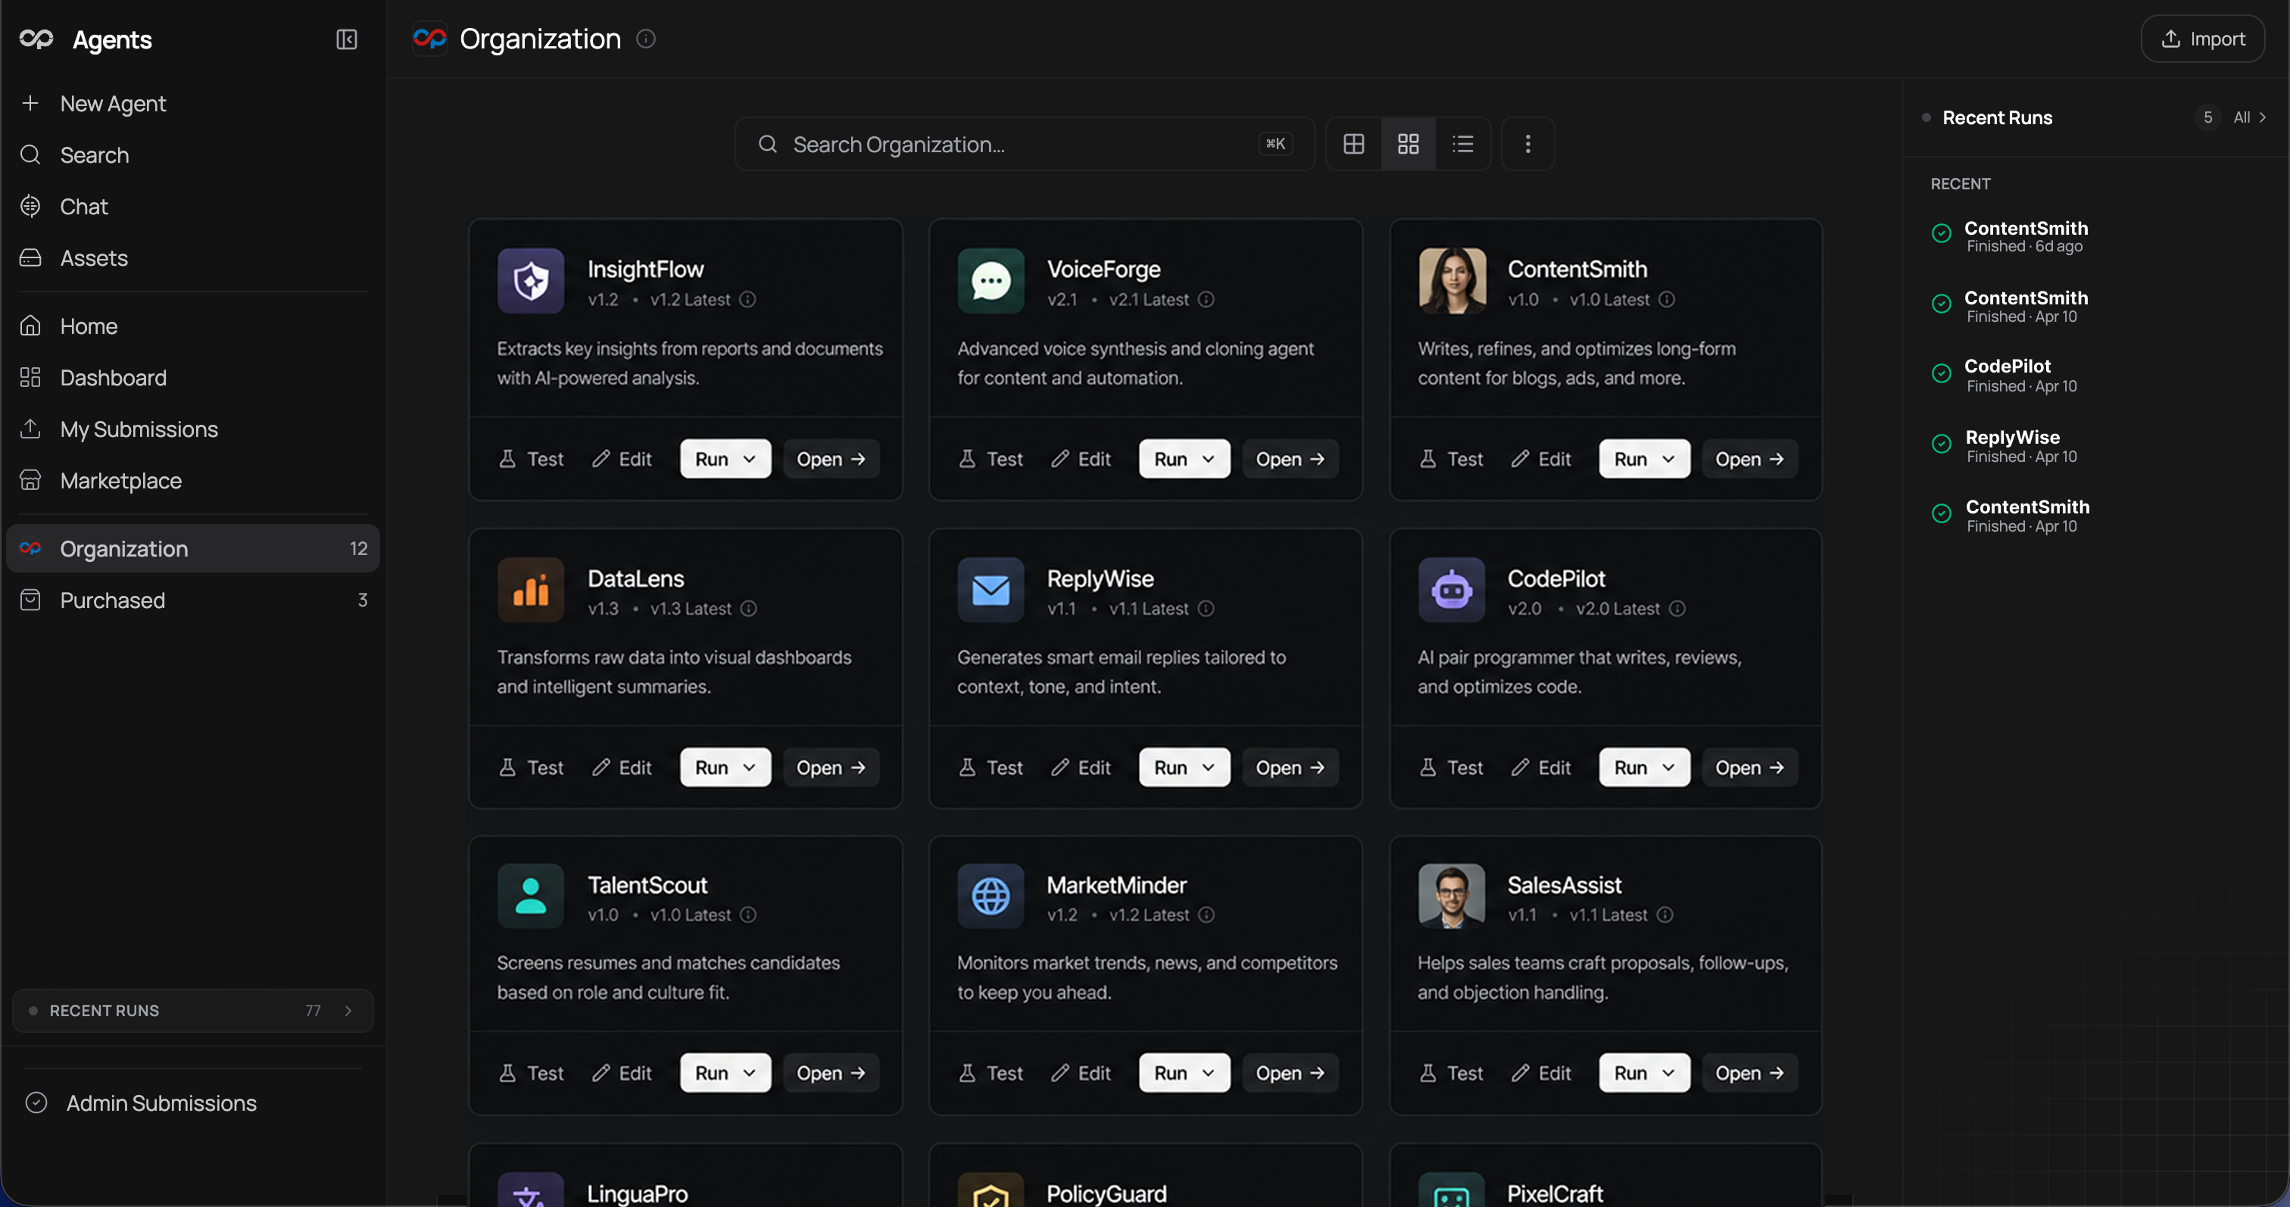The width and height of the screenshot is (2290, 1207).
Task: Show version info for ContentSmith
Action: click(1667, 300)
